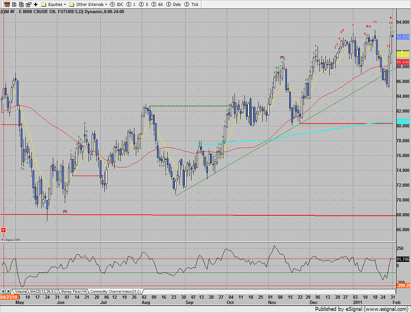The image size is (411, 313).
Task: Click the second toolbar icon with arrows
Action: tap(14, 4)
